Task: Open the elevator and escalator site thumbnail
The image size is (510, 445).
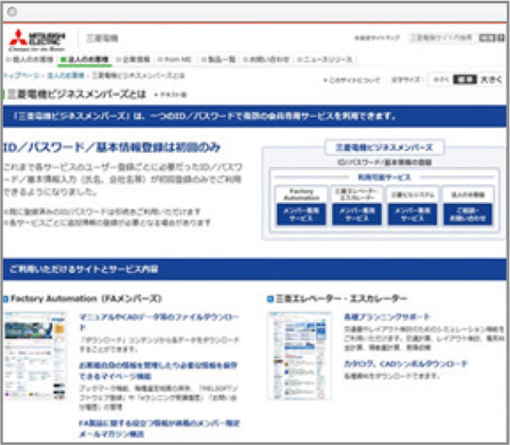Action: click(299, 356)
